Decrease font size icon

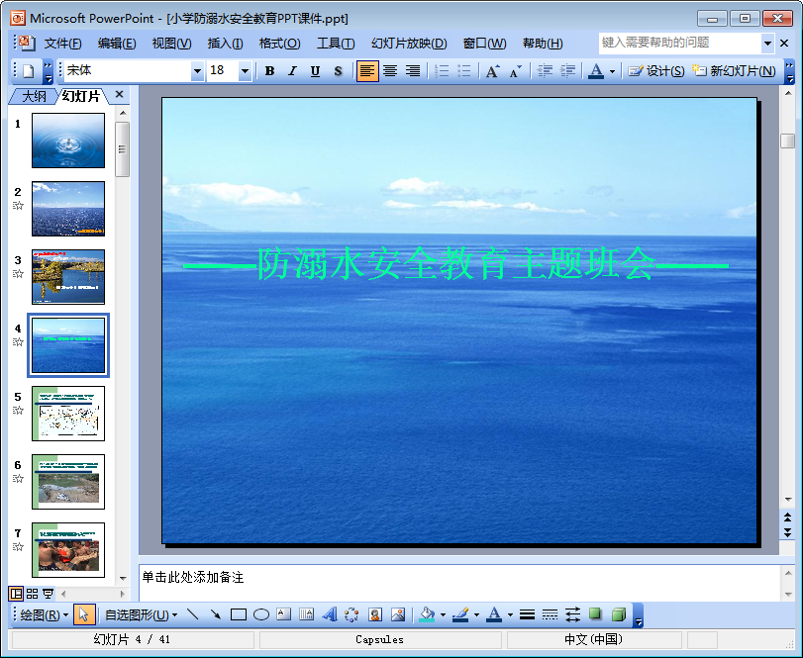[515, 71]
